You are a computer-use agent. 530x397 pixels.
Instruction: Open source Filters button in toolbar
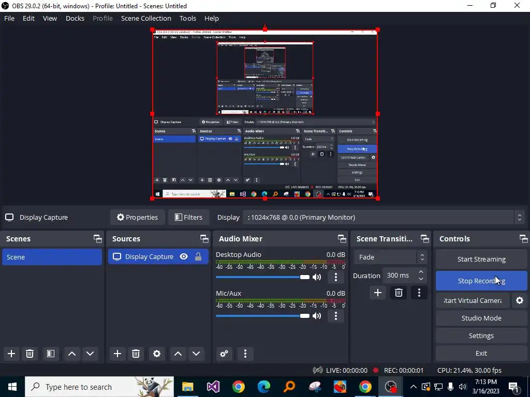188,218
